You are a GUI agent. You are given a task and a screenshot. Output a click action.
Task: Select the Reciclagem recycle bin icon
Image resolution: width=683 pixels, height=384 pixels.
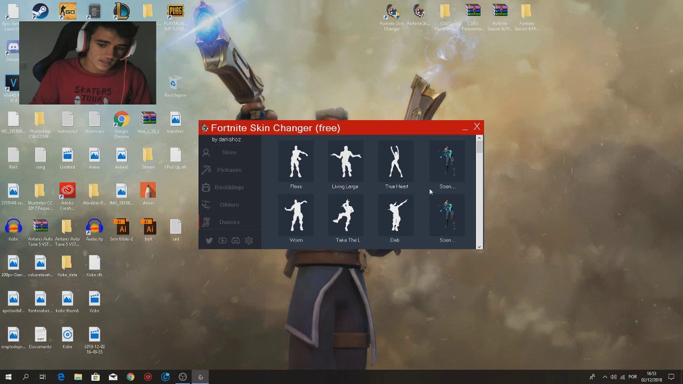click(x=175, y=87)
